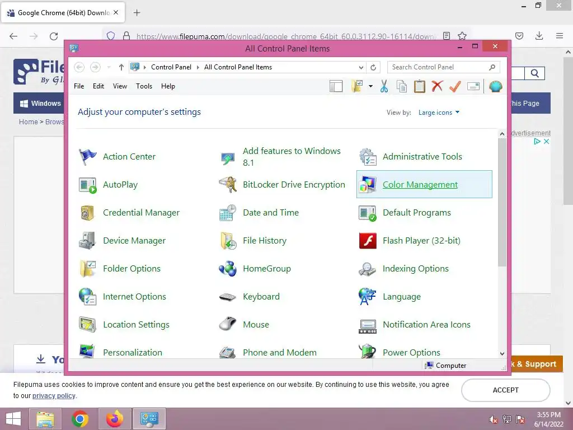Screen dimensions: 573x430
Task: Open the Tools menu
Action: point(144,86)
